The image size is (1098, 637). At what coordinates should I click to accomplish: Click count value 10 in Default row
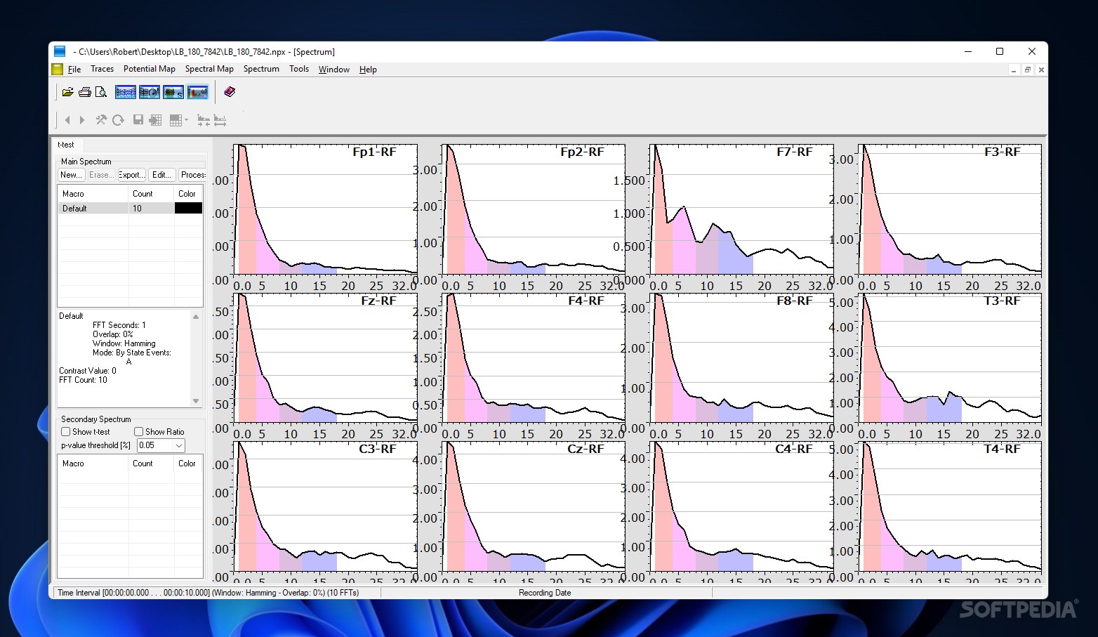click(x=137, y=209)
